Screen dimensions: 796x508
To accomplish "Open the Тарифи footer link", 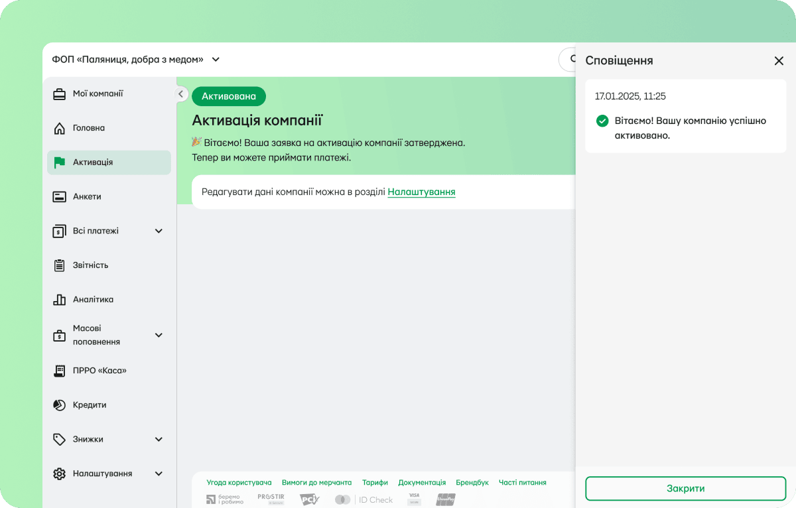I will (375, 483).
